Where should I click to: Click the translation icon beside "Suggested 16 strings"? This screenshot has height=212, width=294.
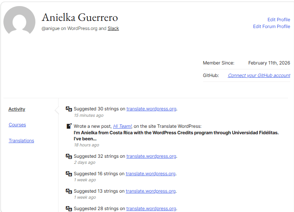(x=69, y=174)
